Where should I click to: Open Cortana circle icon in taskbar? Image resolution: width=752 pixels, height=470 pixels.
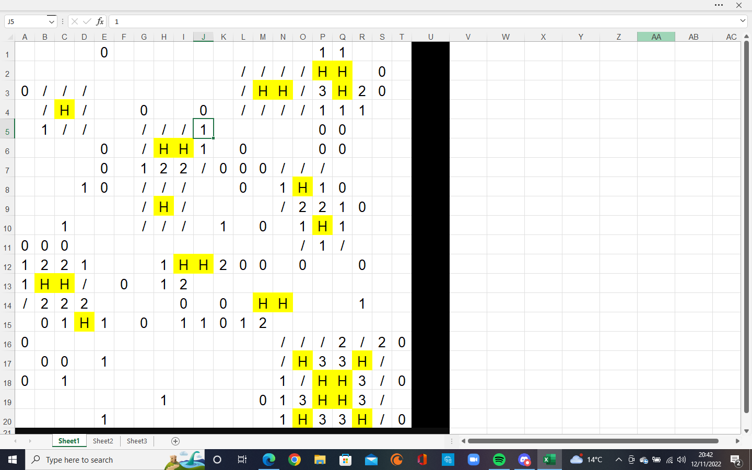(217, 460)
